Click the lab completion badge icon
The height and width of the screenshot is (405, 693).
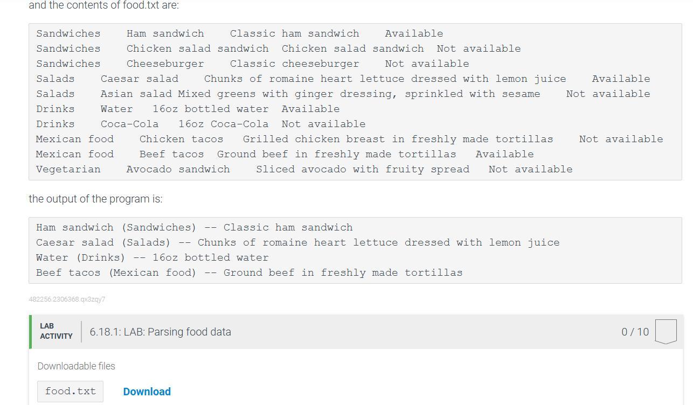[666, 331]
